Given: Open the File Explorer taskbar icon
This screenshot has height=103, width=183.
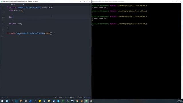Looking at the screenshot, I should point(49,101).
